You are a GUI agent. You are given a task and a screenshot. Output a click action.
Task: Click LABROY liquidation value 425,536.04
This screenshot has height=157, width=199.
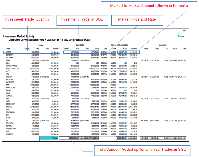click(144, 77)
